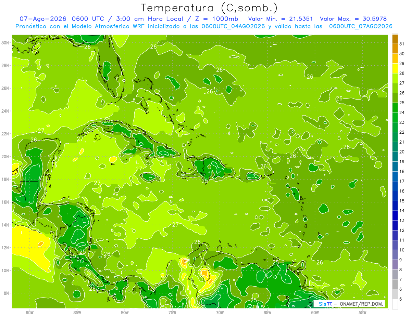Click the "22" color scale label

coord(402,132)
